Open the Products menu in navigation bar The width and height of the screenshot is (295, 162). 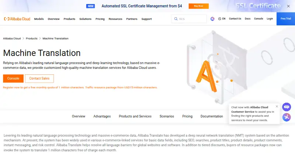69,19
